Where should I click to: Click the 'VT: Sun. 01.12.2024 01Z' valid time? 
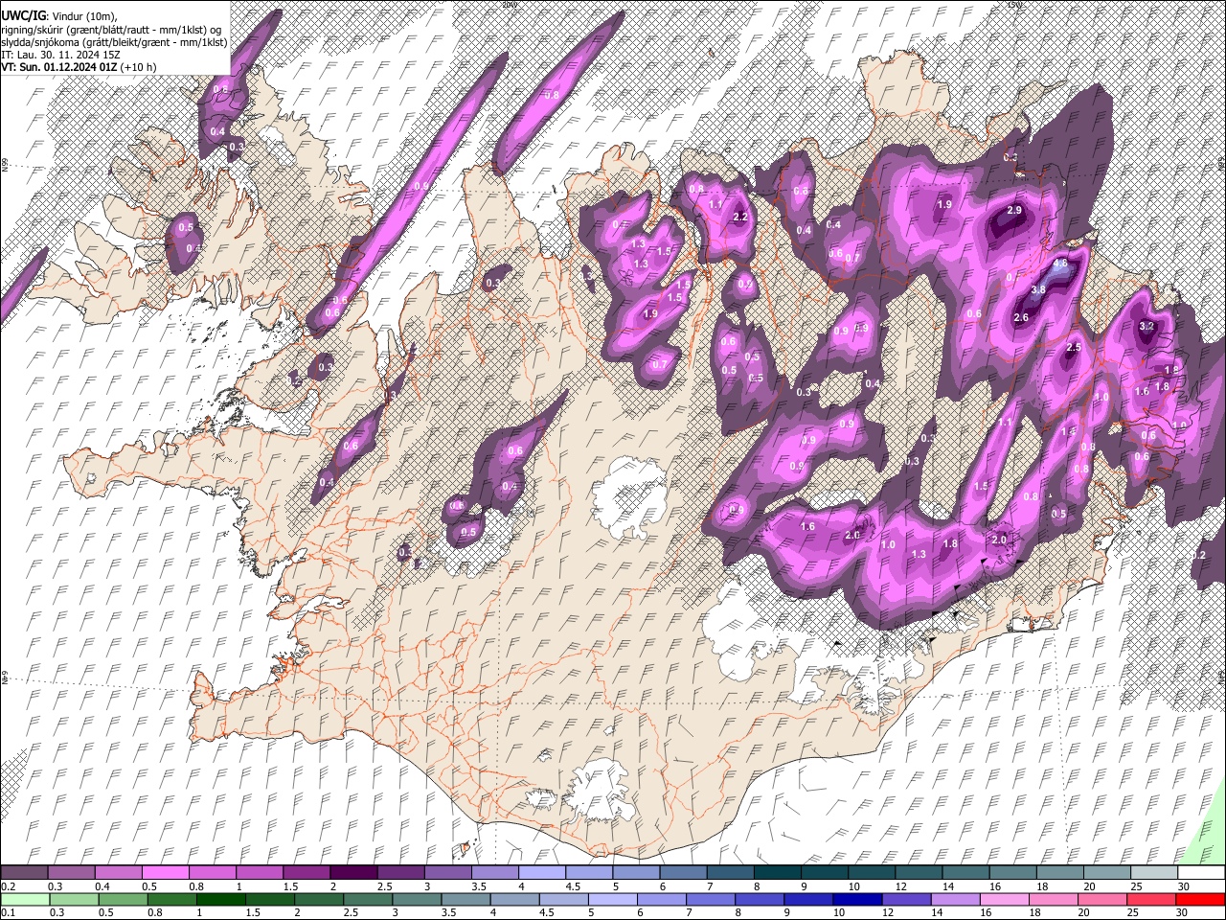click(x=59, y=67)
